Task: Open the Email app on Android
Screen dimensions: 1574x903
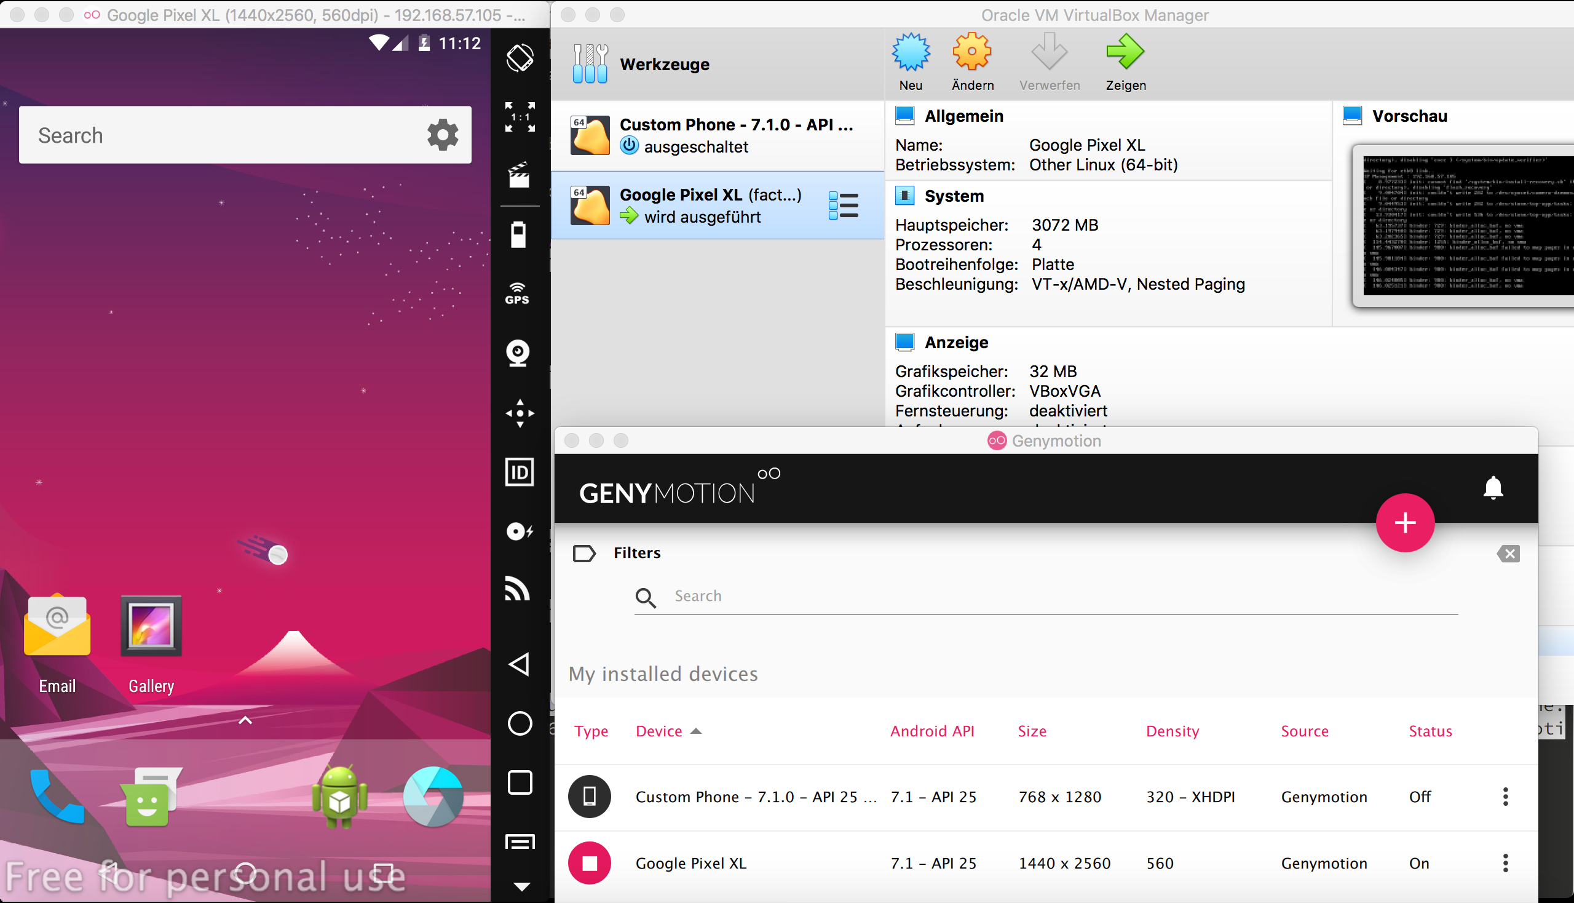Action: click(57, 644)
